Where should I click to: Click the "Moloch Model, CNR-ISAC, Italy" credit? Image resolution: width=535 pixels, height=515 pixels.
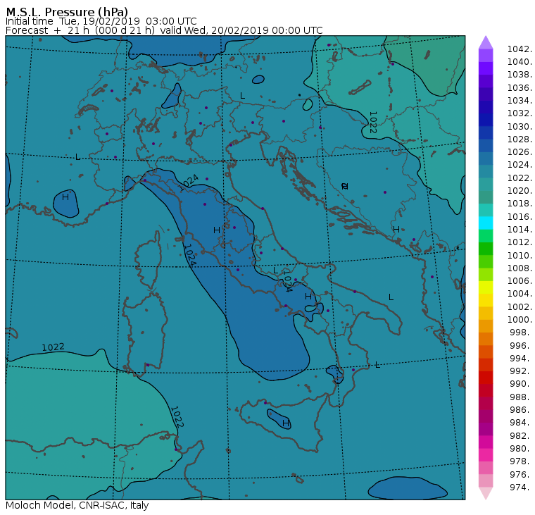pyautogui.click(x=77, y=505)
